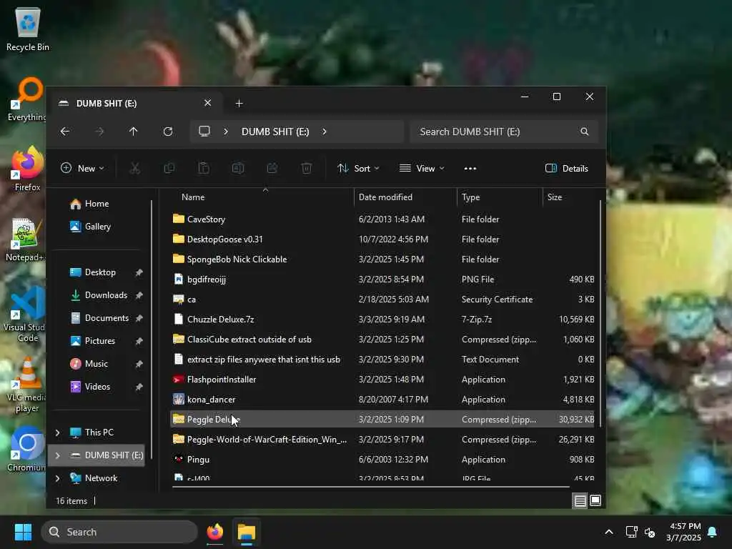Select the kona_dancer application

382,400
